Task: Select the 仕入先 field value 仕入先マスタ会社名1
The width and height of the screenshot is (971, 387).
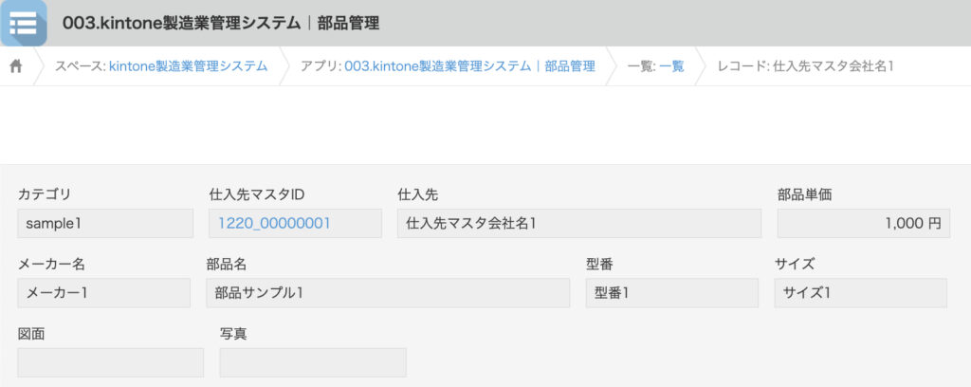Action: 578,224
